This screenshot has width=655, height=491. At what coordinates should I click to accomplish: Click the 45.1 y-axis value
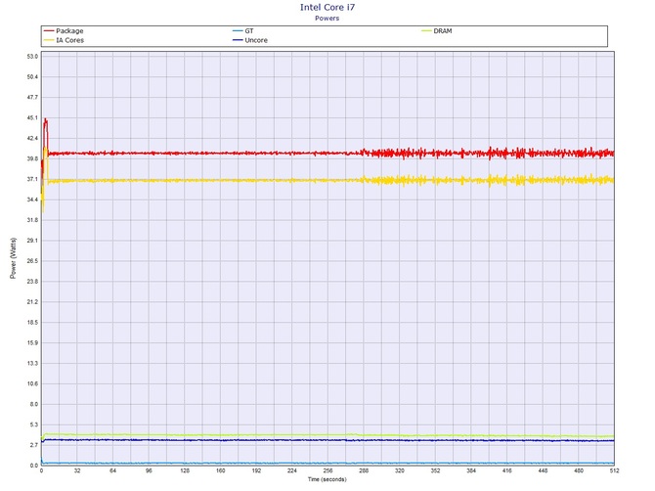(x=32, y=117)
